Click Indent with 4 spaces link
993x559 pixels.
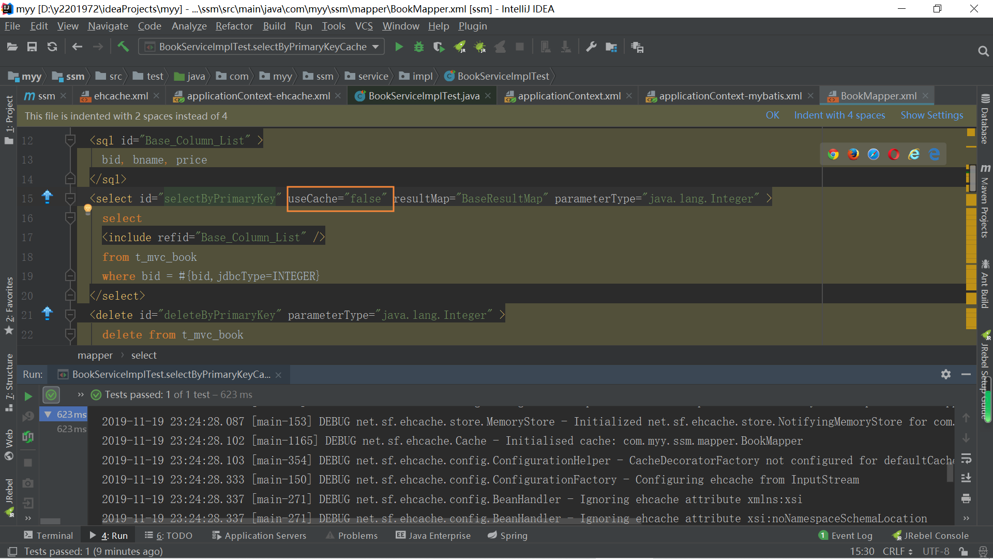click(839, 115)
